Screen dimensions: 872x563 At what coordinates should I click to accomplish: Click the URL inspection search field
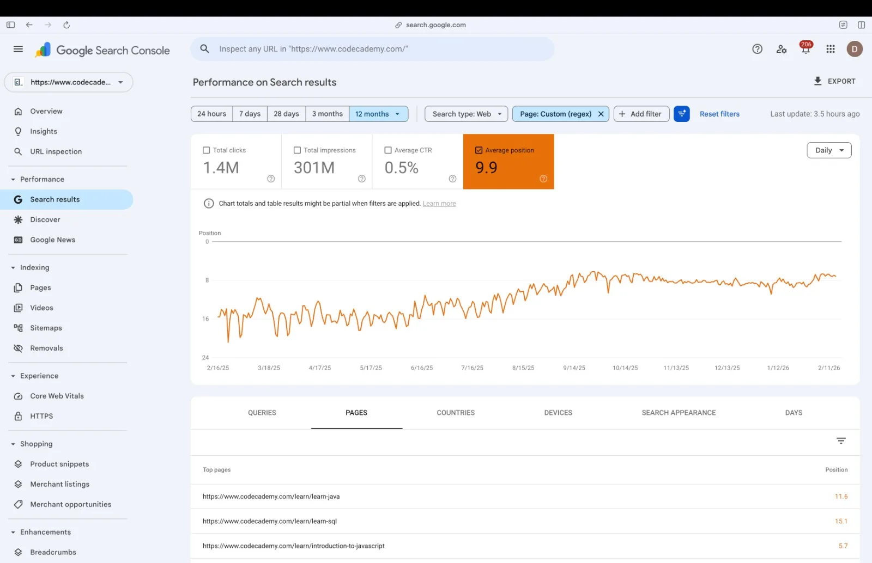coord(372,49)
